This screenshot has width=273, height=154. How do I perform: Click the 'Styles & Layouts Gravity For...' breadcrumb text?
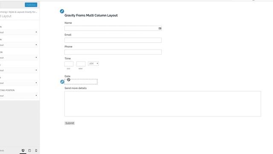(23, 12)
